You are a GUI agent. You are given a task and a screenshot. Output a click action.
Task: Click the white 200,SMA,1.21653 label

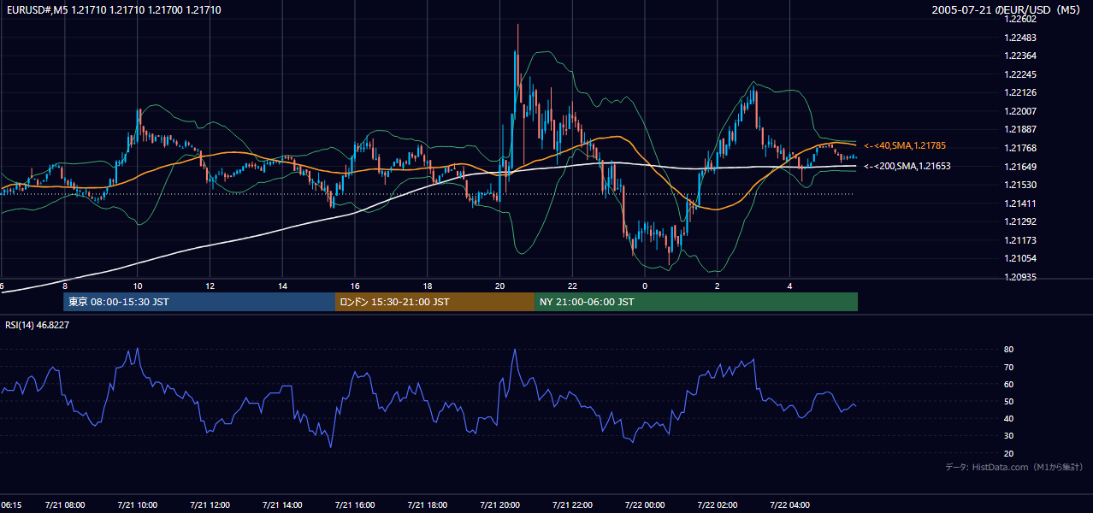[907, 166]
